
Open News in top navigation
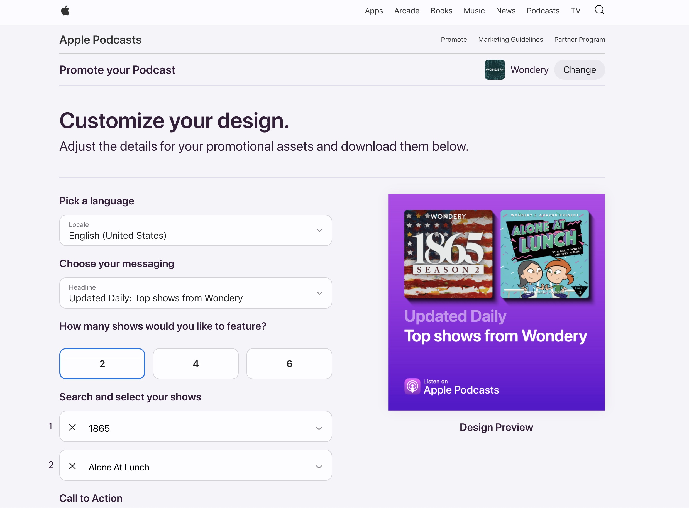[506, 11]
